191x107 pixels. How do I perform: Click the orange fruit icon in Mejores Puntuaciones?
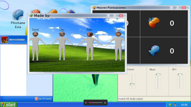[154, 23]
